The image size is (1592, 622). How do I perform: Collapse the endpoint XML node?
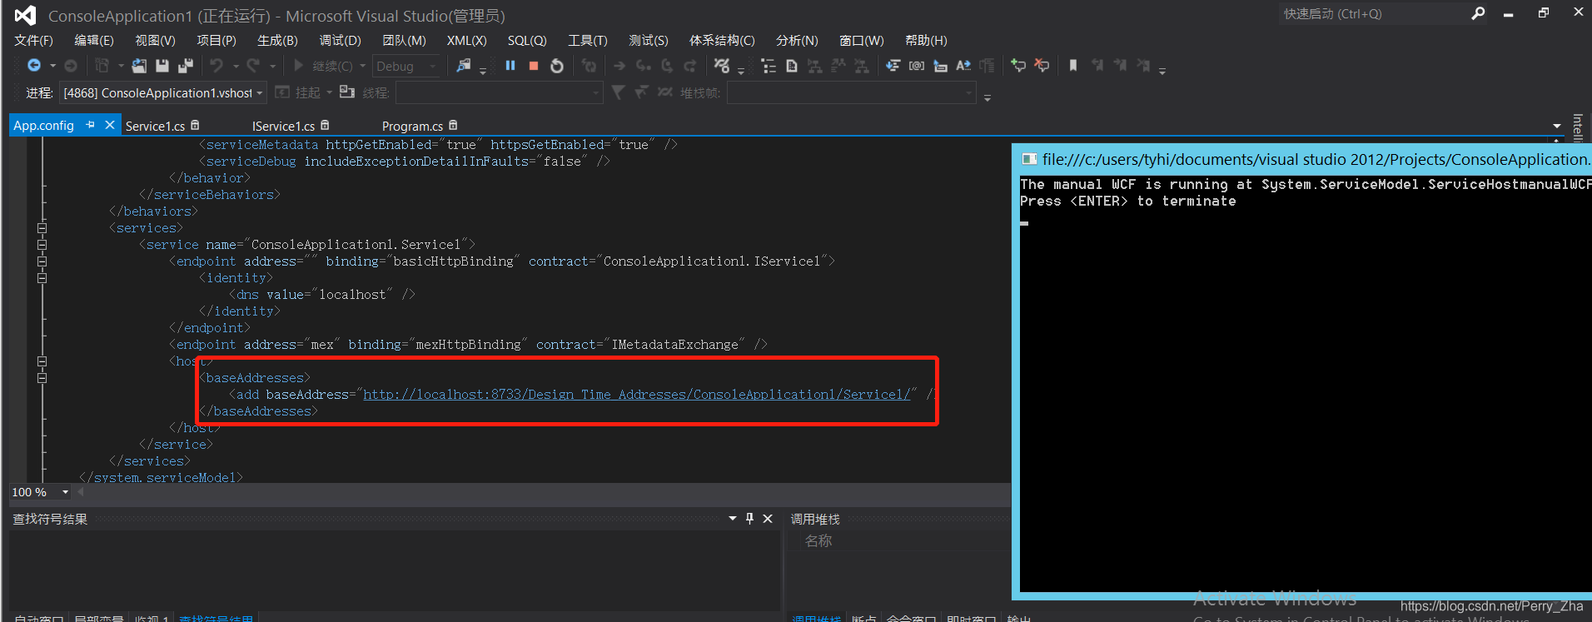42,261
